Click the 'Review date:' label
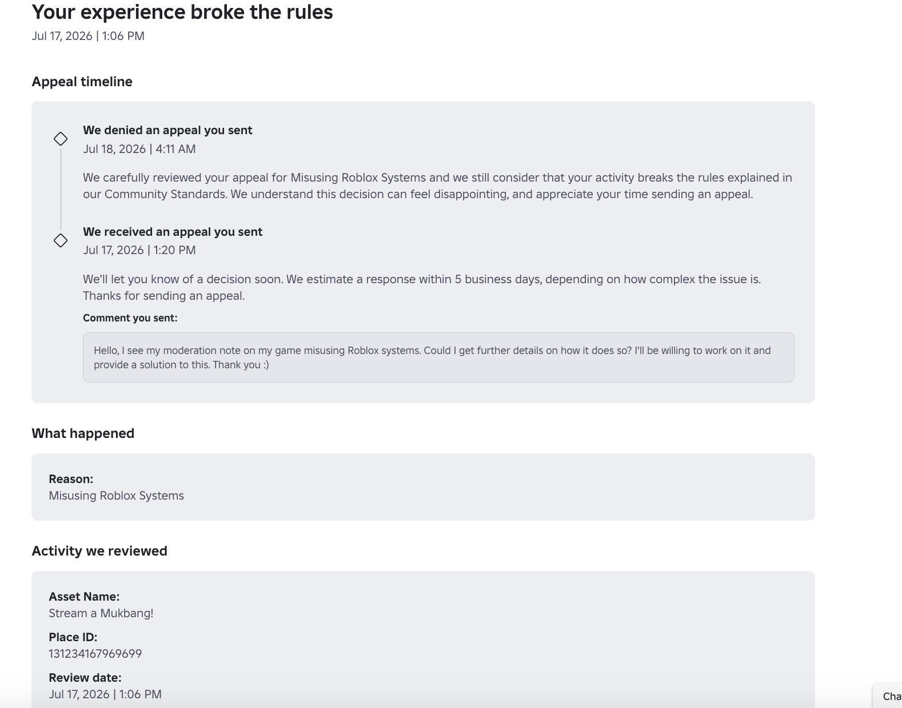902x708 pixels. (85, 678)
